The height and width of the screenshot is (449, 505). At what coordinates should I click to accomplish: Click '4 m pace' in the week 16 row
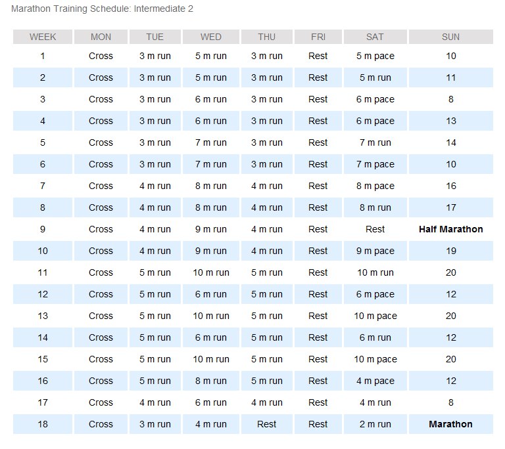point(375,381)
